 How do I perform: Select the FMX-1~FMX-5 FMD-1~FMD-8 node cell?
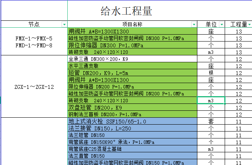coord(34,42)
